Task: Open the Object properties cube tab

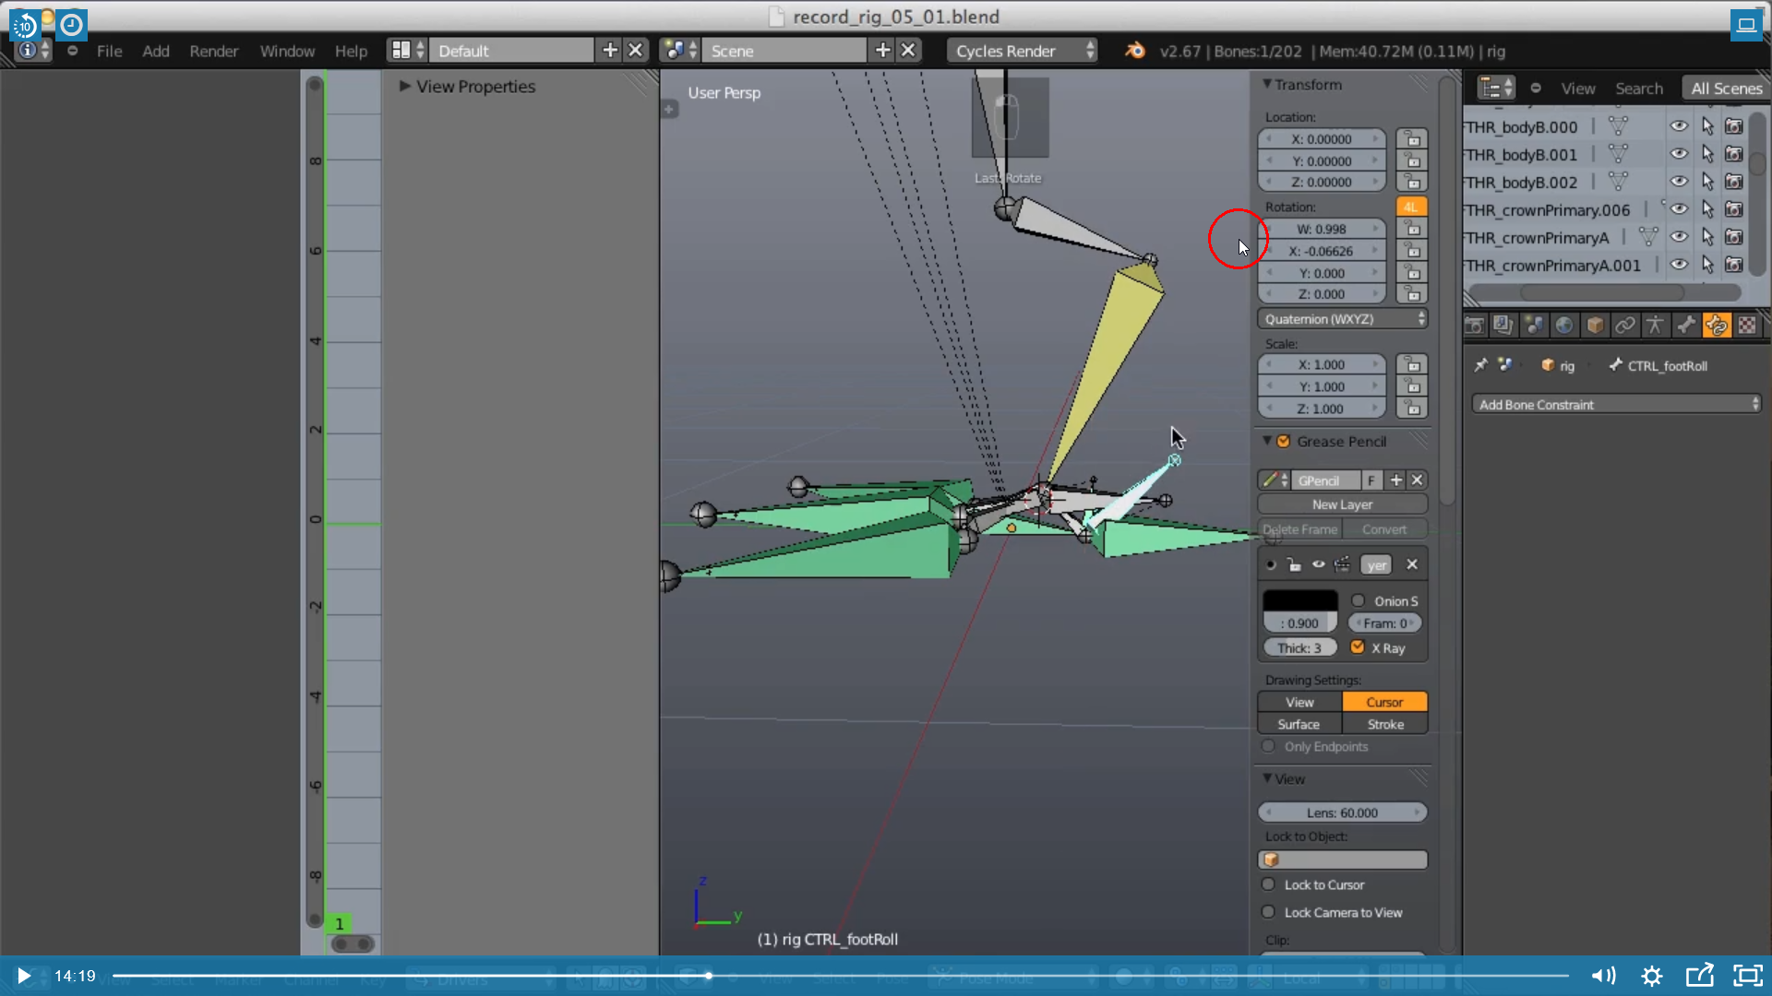Action: [x=1595, y=326]
